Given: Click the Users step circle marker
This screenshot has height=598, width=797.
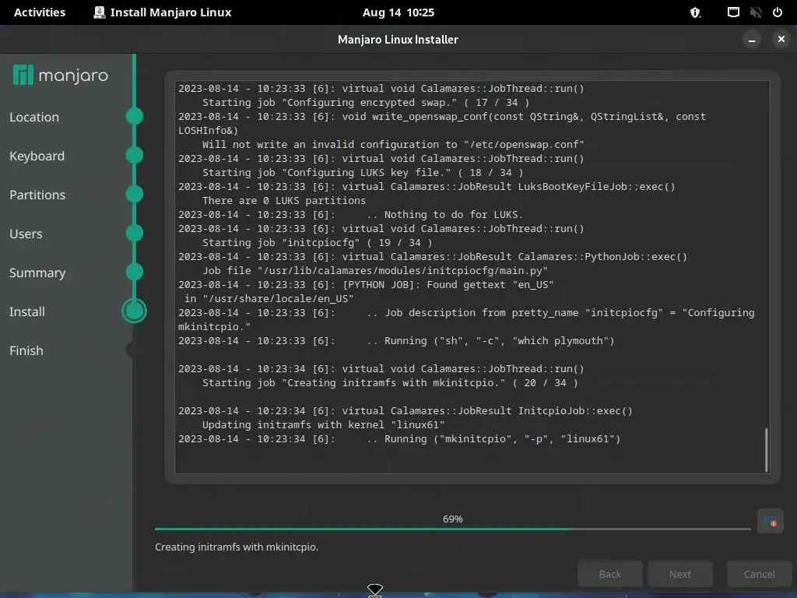Looking at the screenshot, I should 134,233.
